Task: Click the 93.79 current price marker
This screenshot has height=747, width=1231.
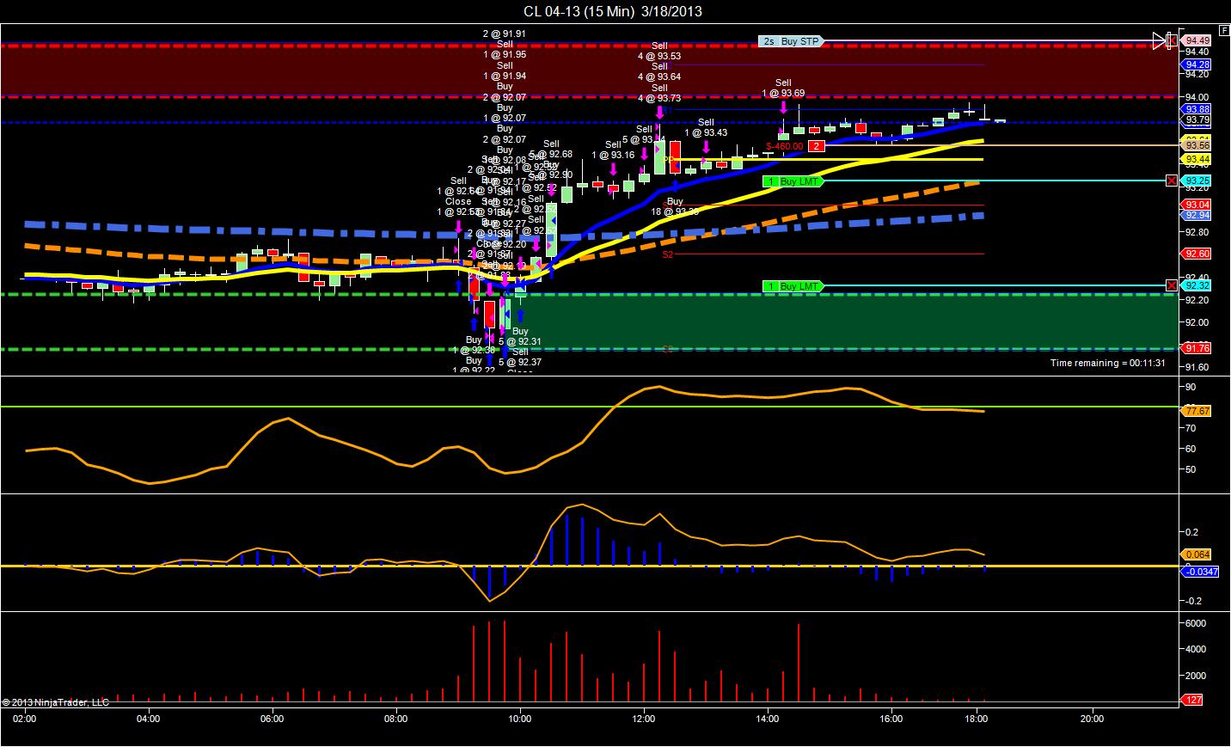Action: tap(1197, 120)
